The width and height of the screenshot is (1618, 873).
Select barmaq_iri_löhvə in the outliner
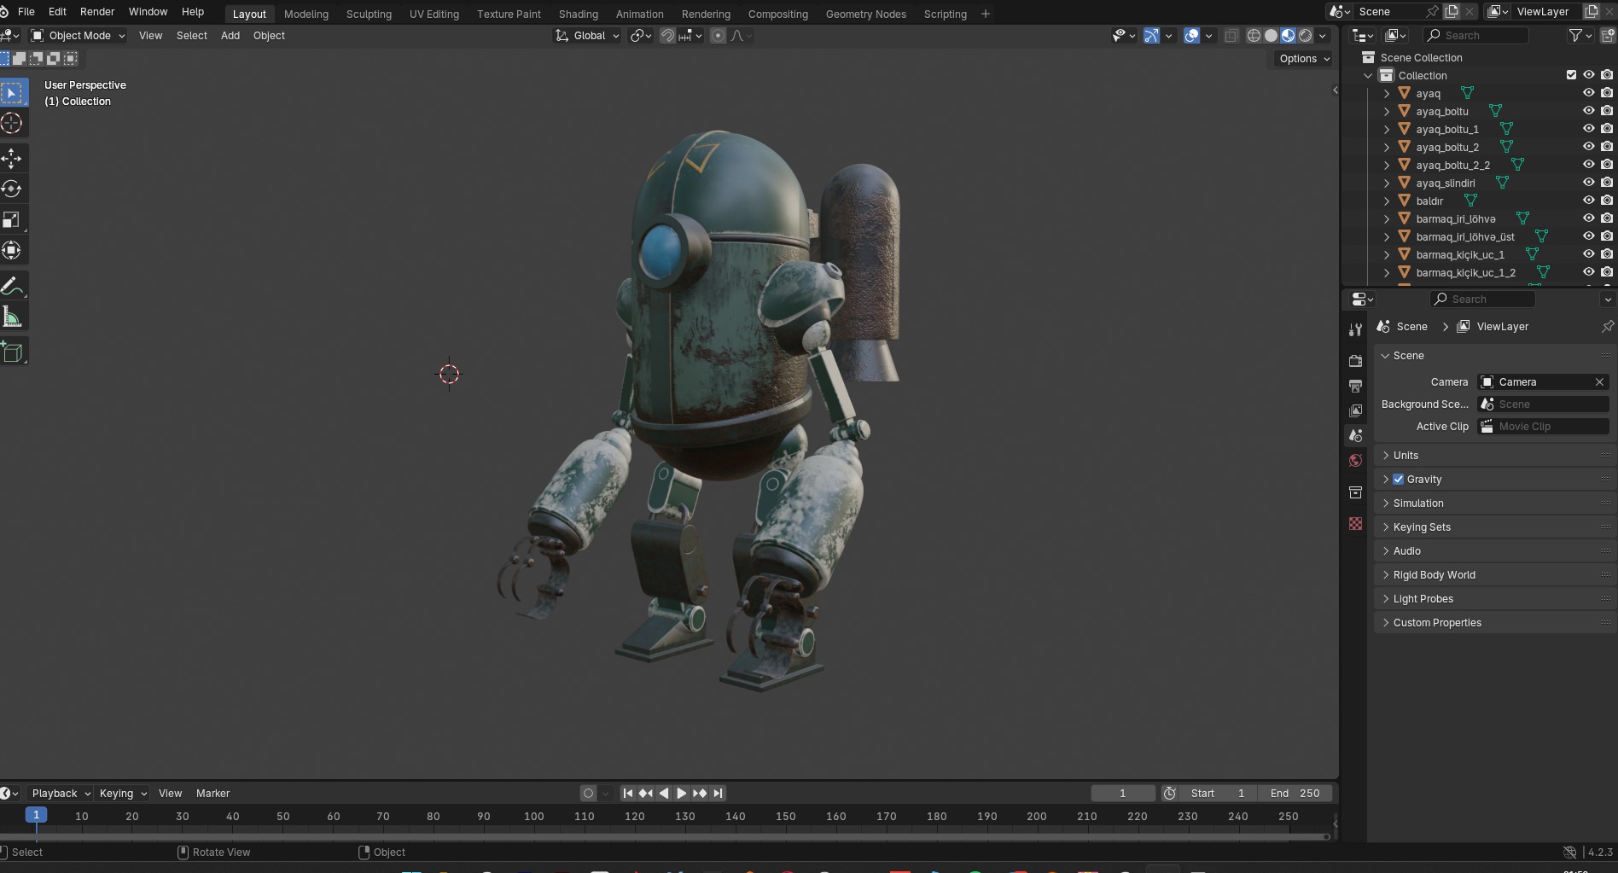point(1456,218)
